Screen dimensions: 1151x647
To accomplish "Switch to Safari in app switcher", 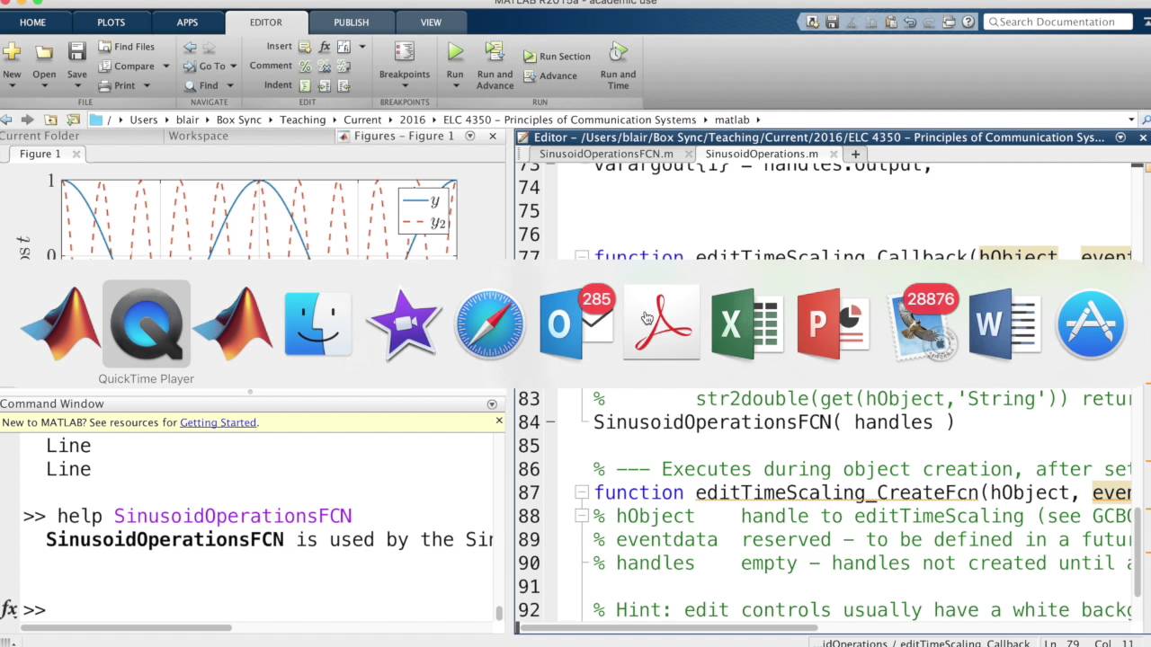I will 489,323.
